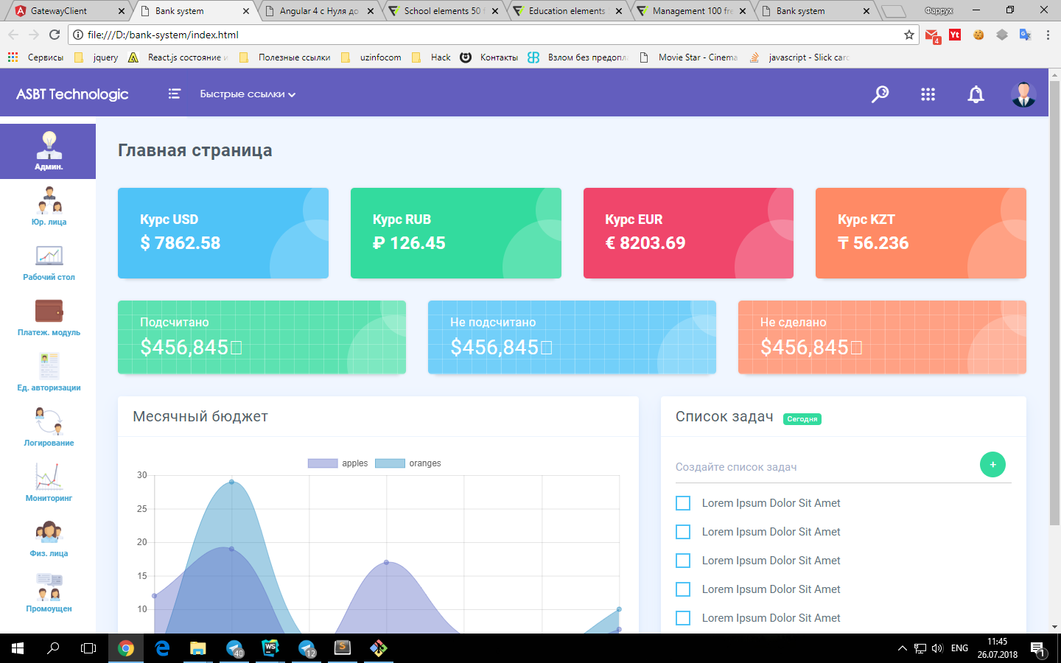Image resolution: width=1061 pixels, height=663 pixels.
Task: Tick the fifth Lorem Ipsum task checkbox
Action: coord(683,618)
